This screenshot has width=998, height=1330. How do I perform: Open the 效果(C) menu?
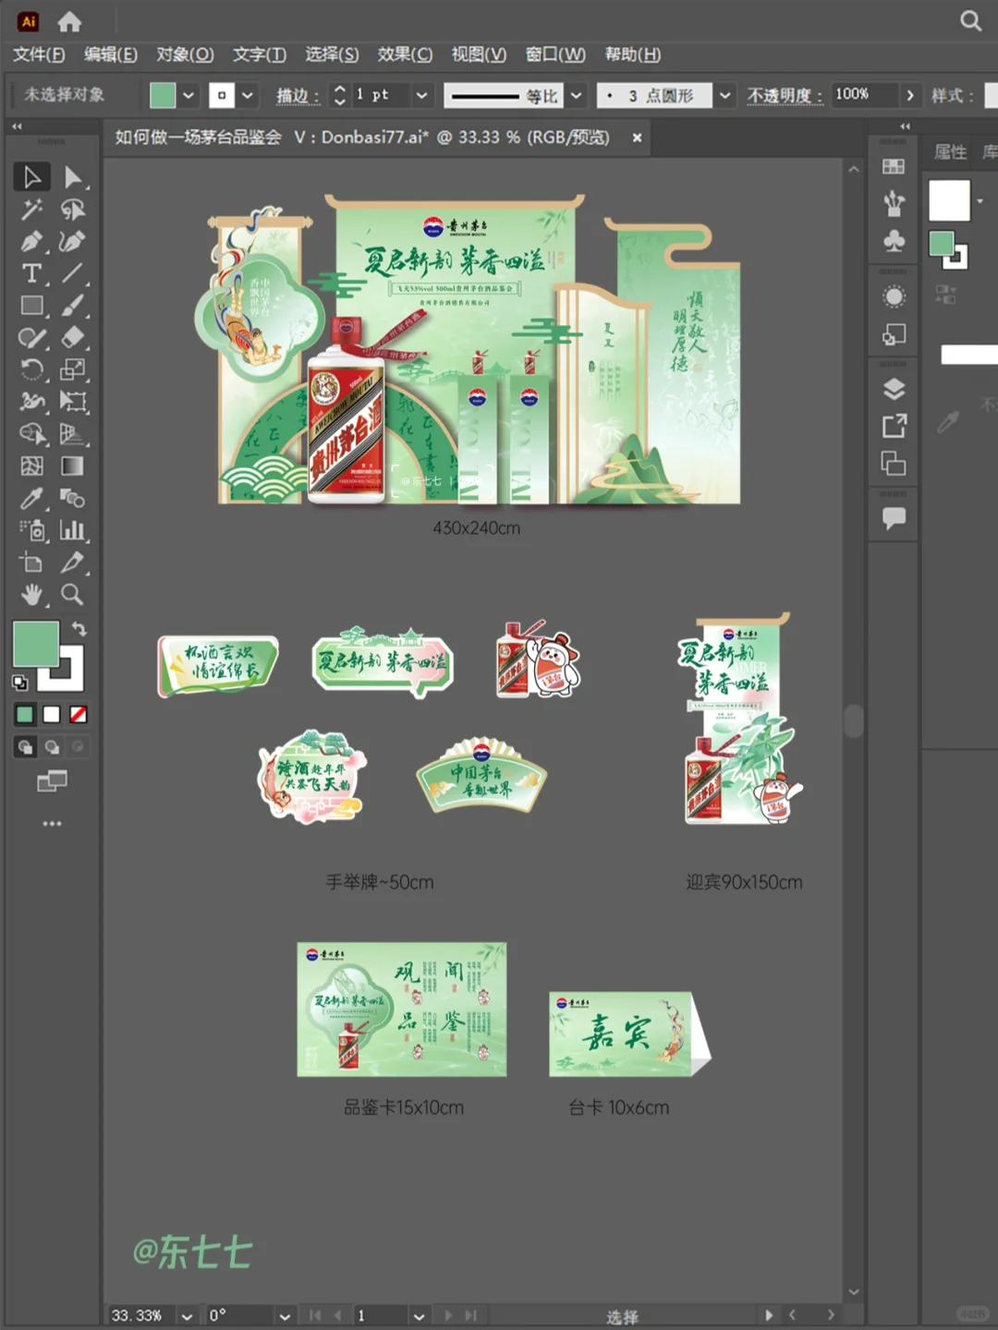(x=405, y=54)
